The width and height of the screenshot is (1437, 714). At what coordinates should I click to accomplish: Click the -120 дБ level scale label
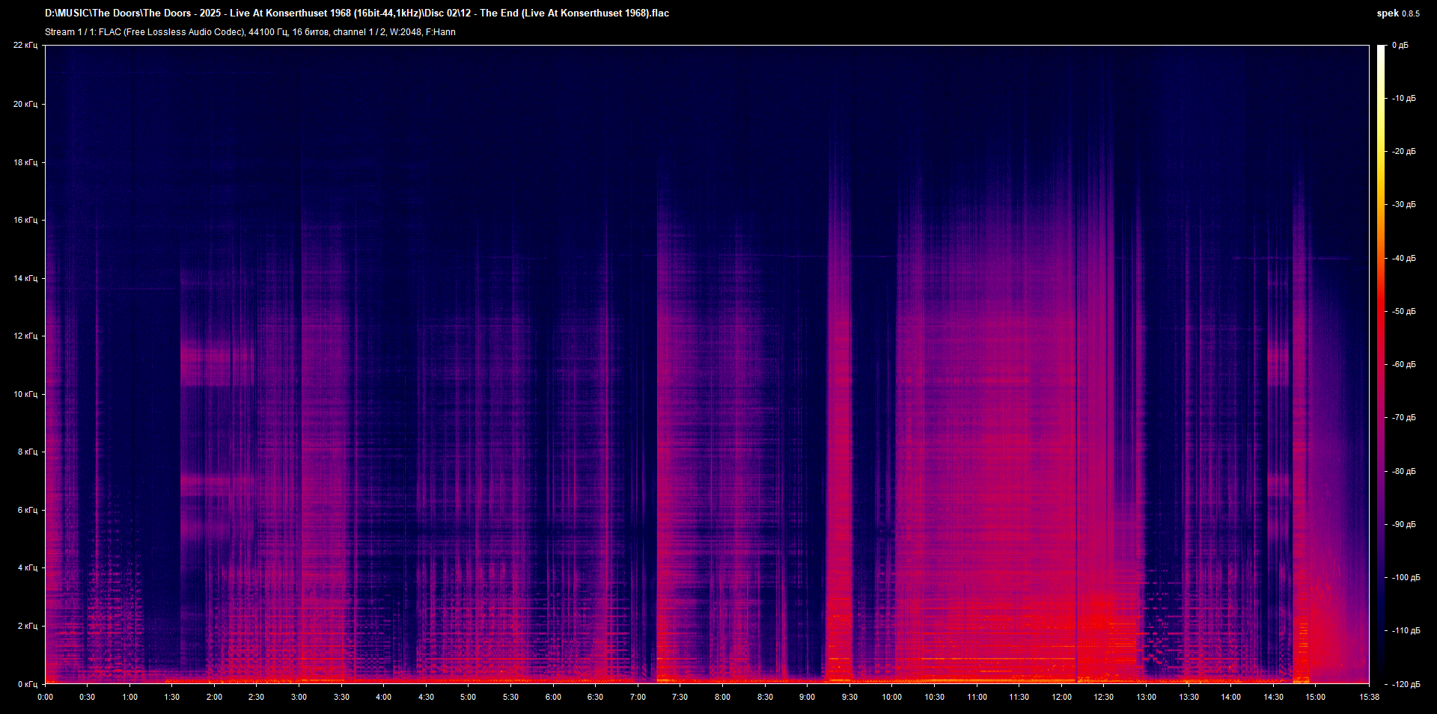tap(1406, 684)
